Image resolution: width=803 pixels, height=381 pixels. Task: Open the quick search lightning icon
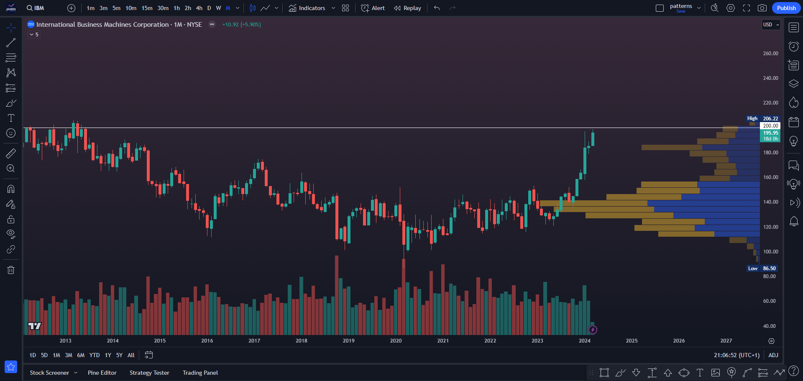click(714, 8)
